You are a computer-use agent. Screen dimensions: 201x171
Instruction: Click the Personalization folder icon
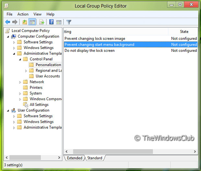click(x=31, y=65)
